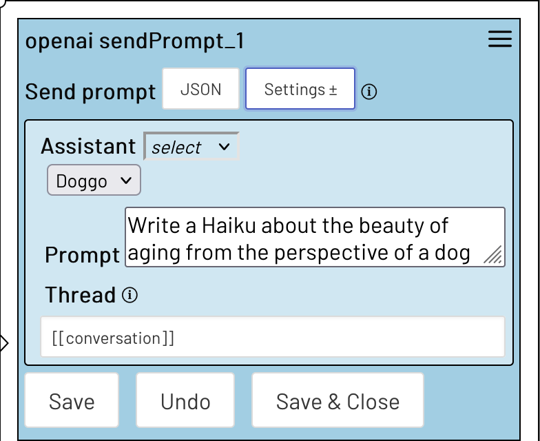540x441 pixels.
Task: Click into the Prompt text area
Action: point(315,237)
